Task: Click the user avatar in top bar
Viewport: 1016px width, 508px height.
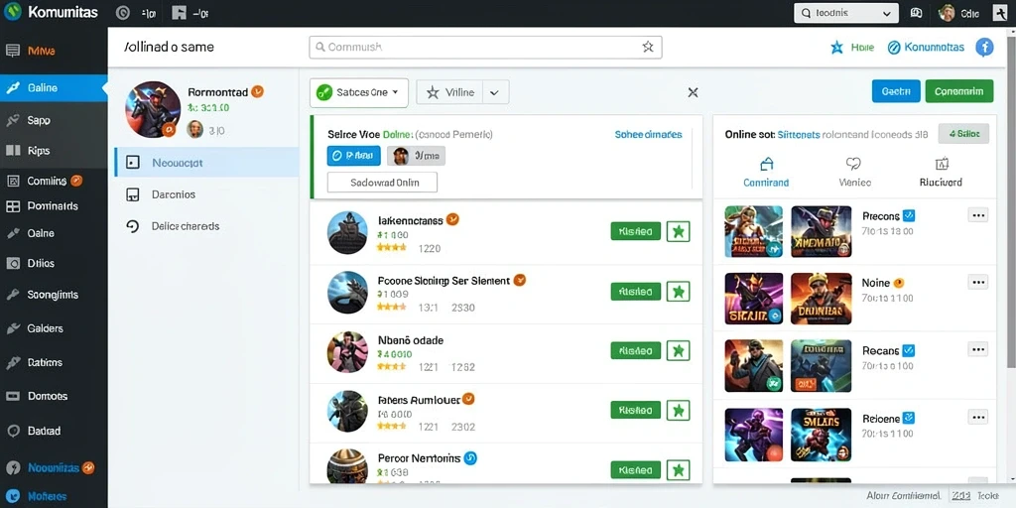Action: coord(947,12)
